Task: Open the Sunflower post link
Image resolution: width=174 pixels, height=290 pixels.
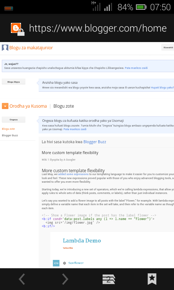Action: (x=76, y=263)
